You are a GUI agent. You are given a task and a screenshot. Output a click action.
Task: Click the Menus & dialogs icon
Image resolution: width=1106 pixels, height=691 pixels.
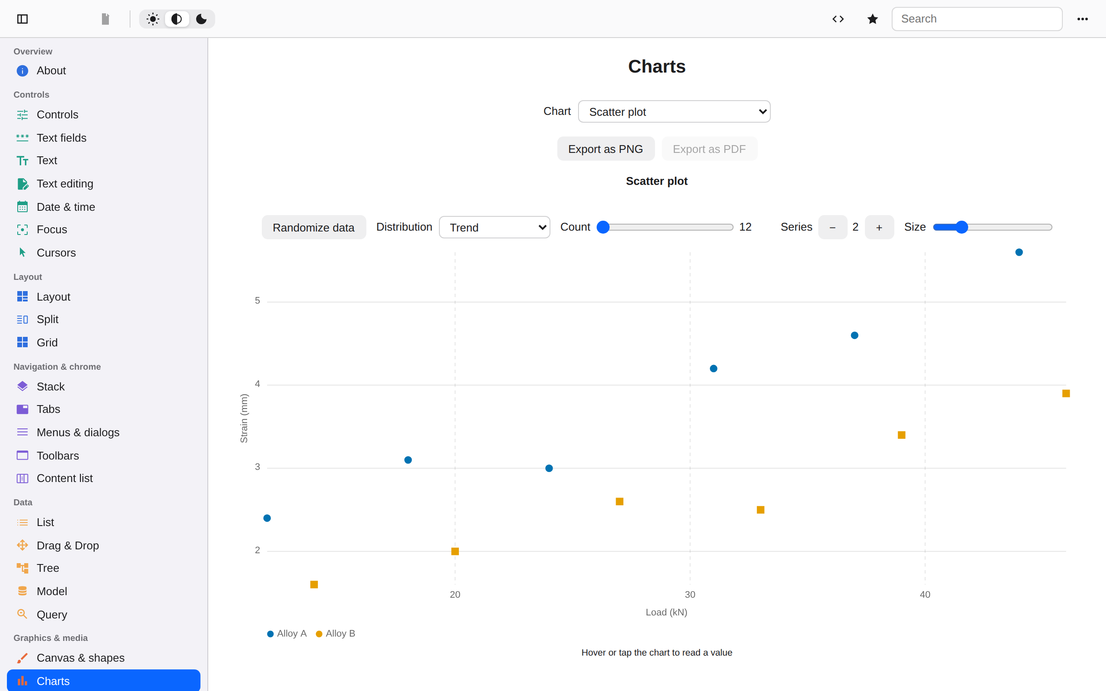[22, 432]
